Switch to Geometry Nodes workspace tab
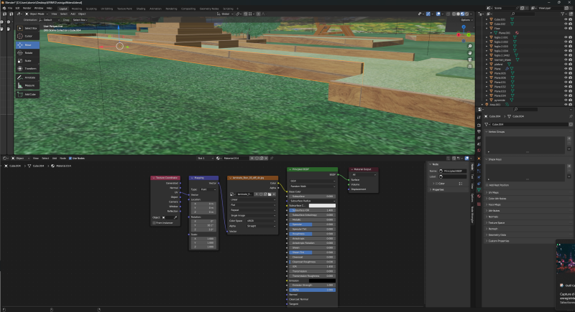This screenshot has width=575, height=312. pyautogui.click(x=209, y=9)
